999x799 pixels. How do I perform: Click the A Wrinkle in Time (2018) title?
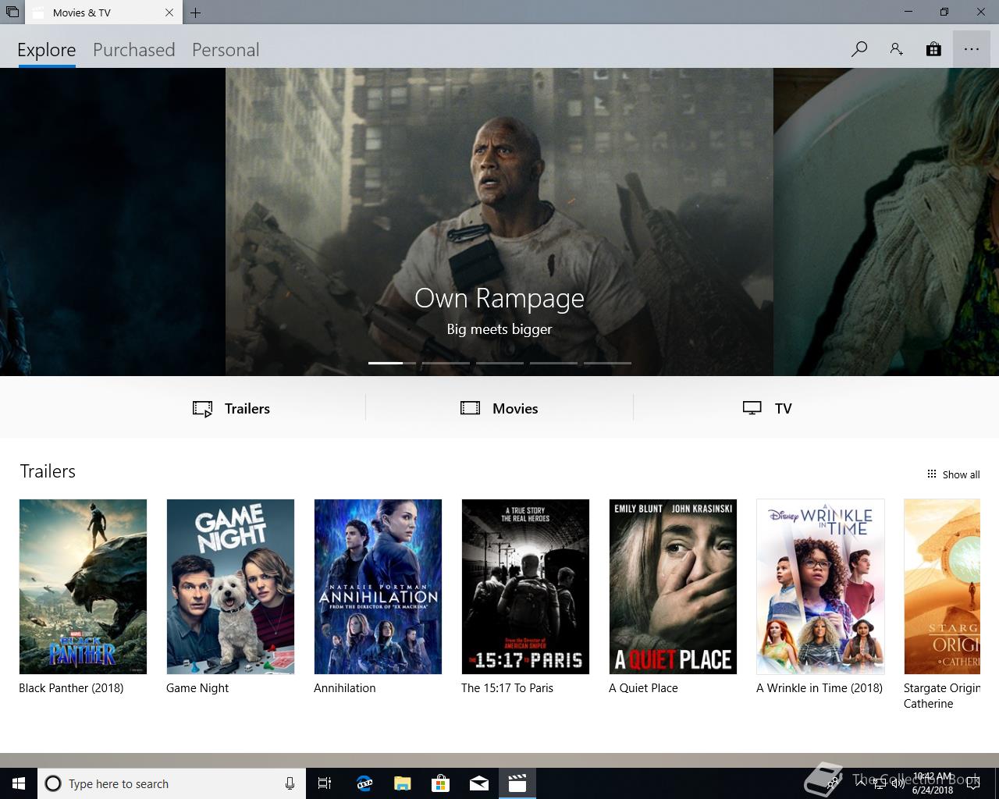(819, 688)
